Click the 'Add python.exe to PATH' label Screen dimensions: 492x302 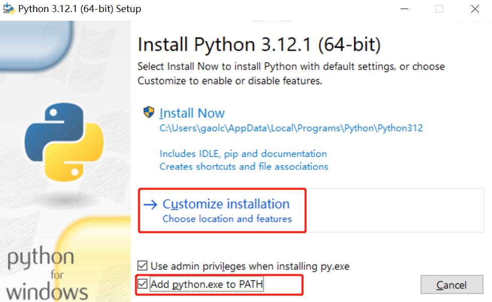206,284
